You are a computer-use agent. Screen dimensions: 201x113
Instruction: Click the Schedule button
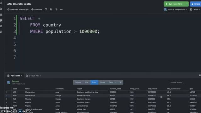coord(36,9)
